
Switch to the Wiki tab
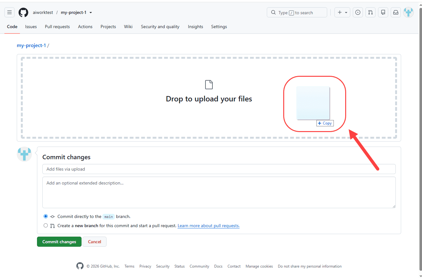[128, 27]
